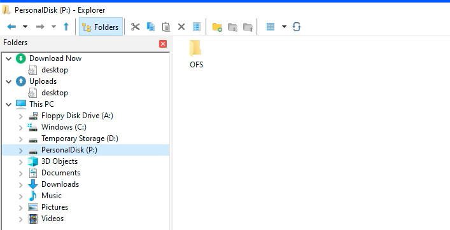Click the Cut scissors icon
This screenshot has height=230, width=450.
tap(135, 27)
